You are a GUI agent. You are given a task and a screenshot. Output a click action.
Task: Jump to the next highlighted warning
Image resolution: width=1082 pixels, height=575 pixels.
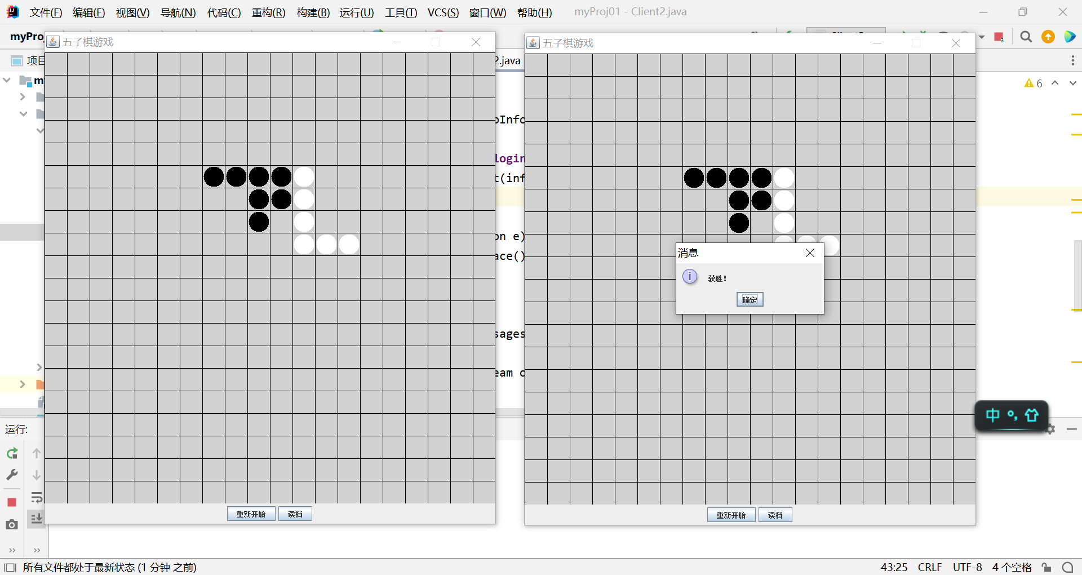coord(1073,83)
